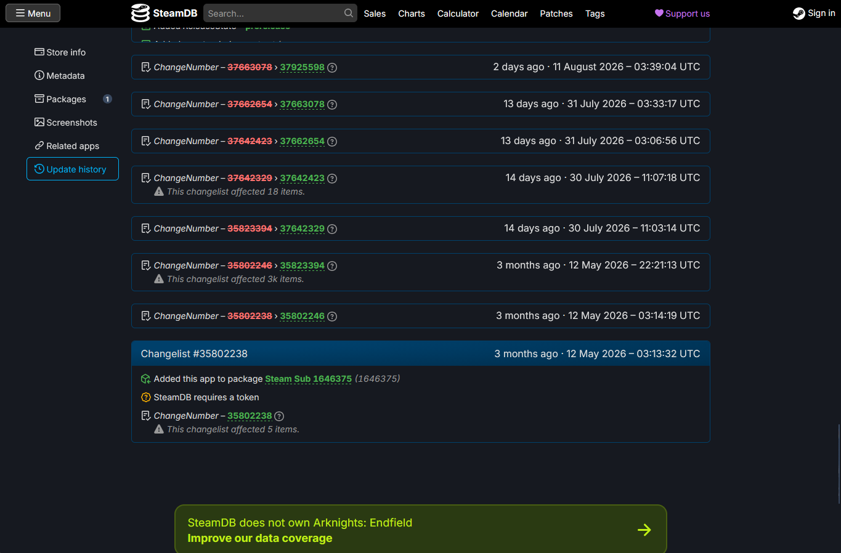Click timestamp 31 July 2026 – 03:33:17 UTC
841x553 pixels.
pyautogui.click(x=633, y=103)
